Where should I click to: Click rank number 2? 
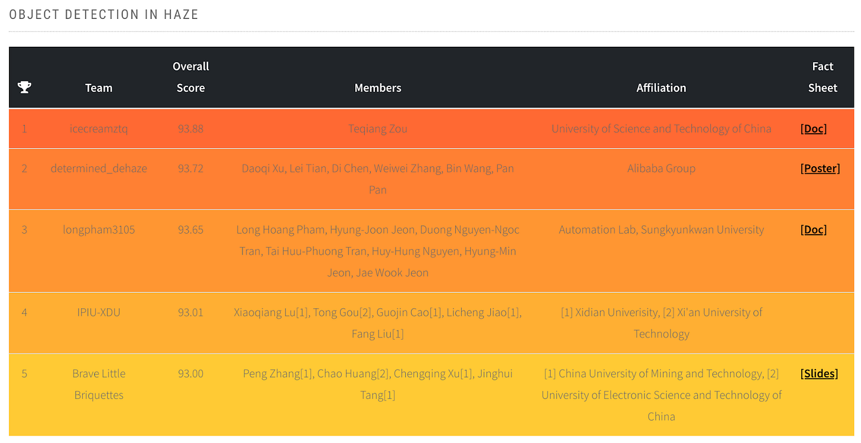24,168
